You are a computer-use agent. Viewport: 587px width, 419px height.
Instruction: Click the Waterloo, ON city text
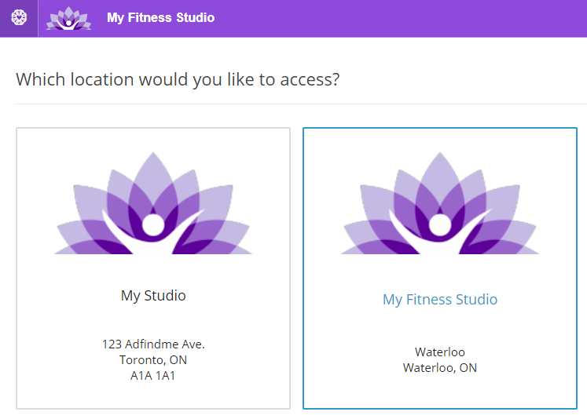pyautogui.click(x=440, y=367)
